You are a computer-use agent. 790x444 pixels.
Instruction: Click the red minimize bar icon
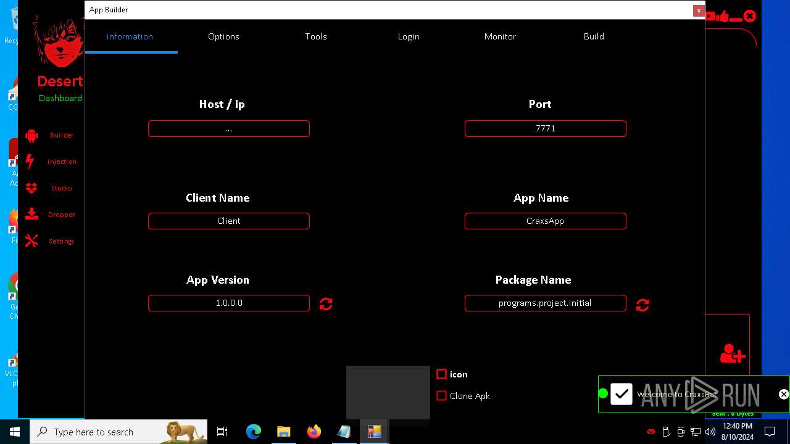(736, 20)
